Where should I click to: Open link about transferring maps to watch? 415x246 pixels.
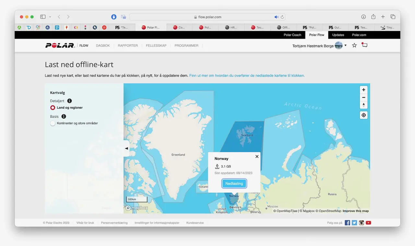click(x=247, y=76)
